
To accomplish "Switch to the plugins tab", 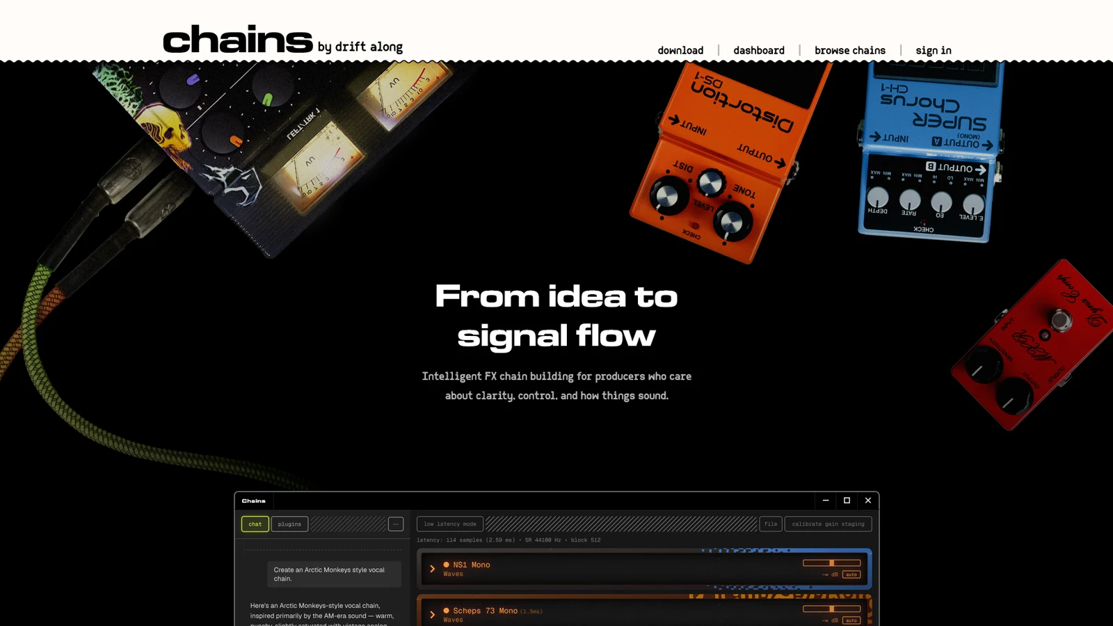I will [x=289, y=524].
